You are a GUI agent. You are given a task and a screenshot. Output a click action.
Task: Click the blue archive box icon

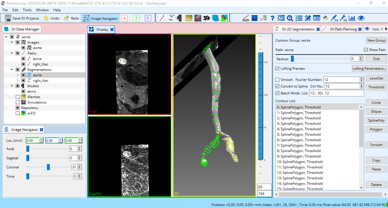[255, 18]
